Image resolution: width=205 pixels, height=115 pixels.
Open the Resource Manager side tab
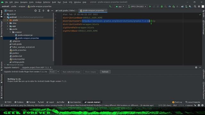(x=1, y=29)
